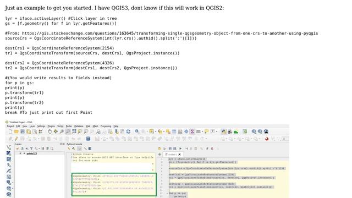The width and height of the screenshot is (352, 198).
Task: Open the Help menu
Action: pos(116,126)
